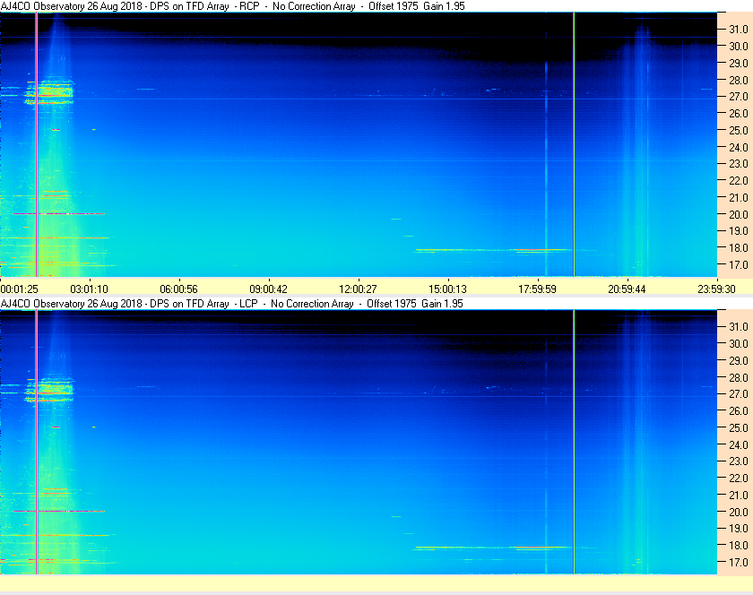Click 19.0 frequency label in RCP panel
Image resolution: width=753 pixels, height=595 pixels.
point(739,231)
